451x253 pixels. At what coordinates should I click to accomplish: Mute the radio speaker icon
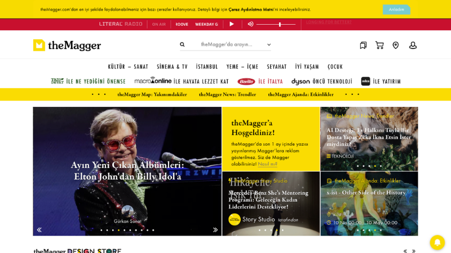[250, 24]
